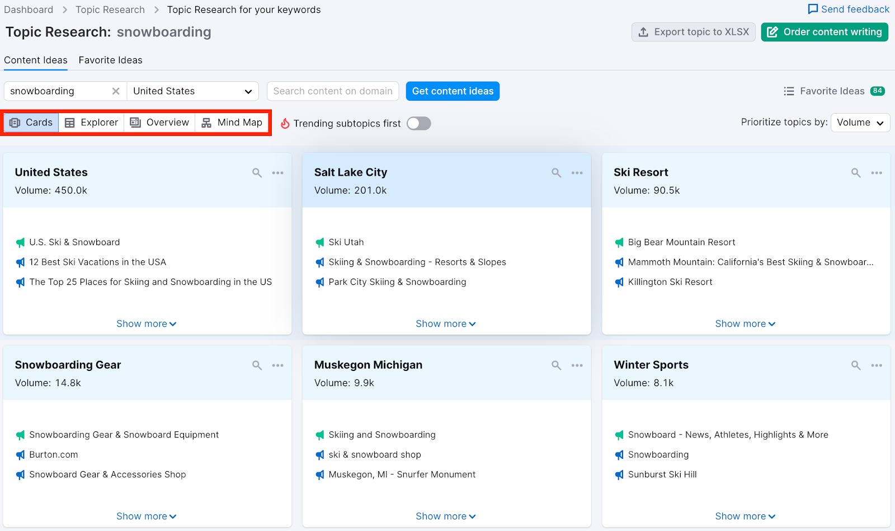The width and height of the screenshot is (895, 531).
Task: Open the three-dot menu on Snowboarding Gear card
Action: pos(278,365)
